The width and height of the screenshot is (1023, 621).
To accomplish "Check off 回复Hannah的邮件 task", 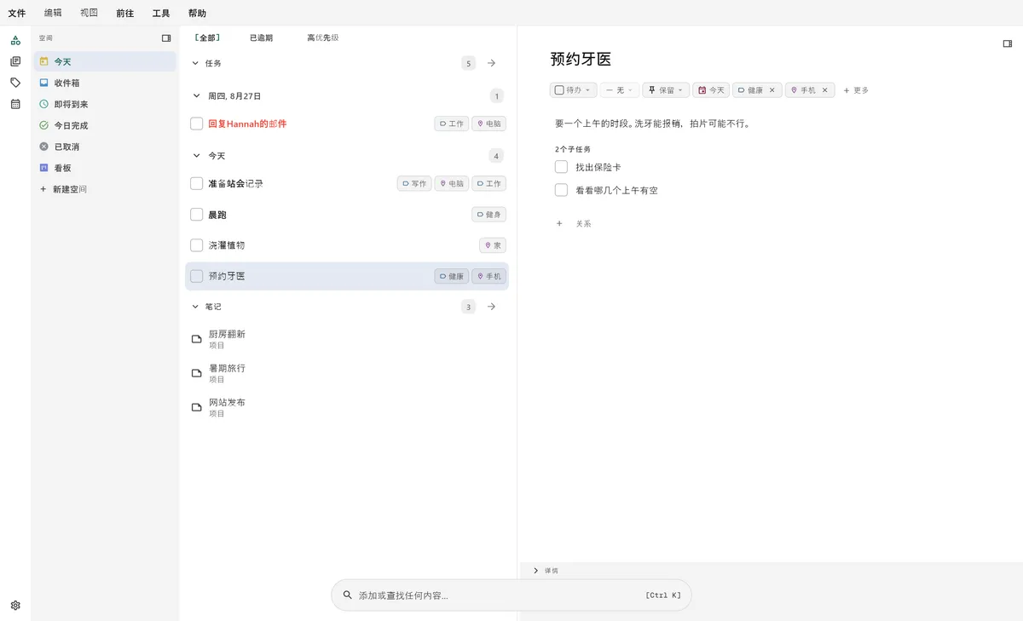I will [x=197, y=124].
